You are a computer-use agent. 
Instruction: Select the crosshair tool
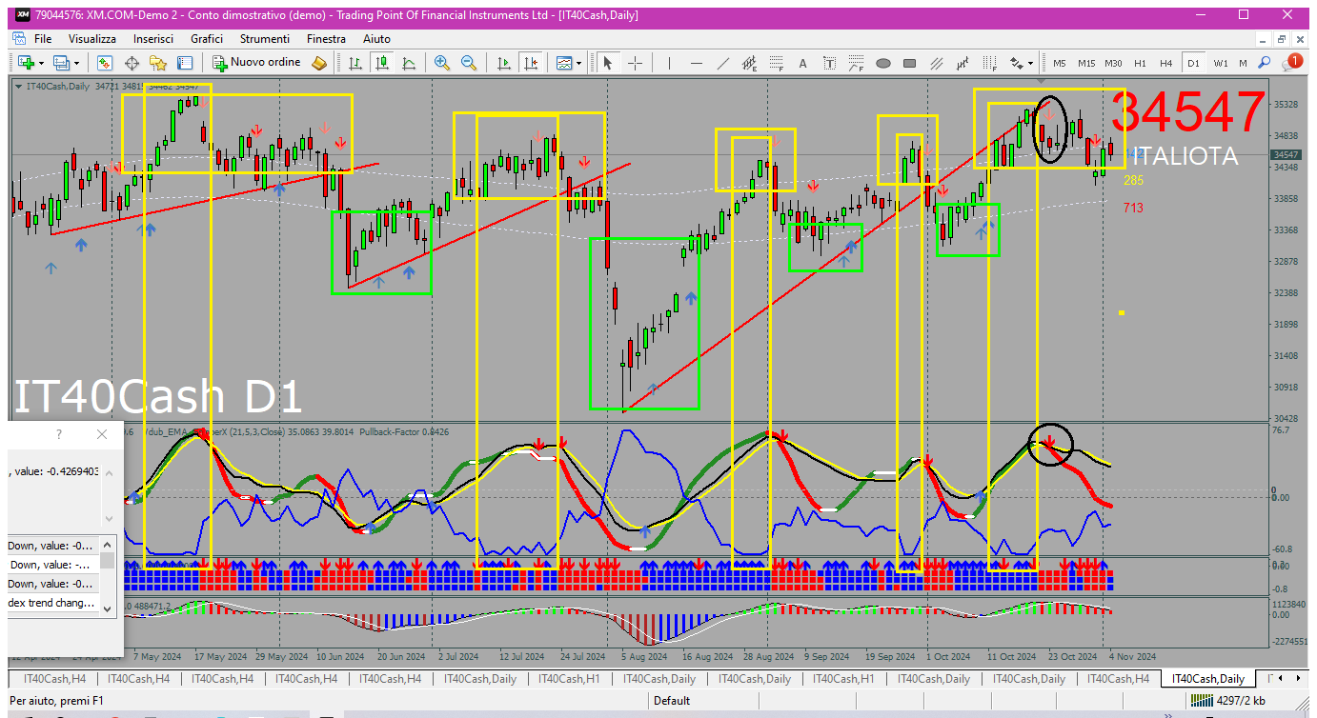[635, 63]
